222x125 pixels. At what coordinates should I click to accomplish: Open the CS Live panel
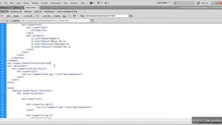click(x=203, y=3)
